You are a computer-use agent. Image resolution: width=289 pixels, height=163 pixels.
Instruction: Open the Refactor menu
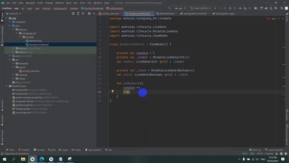[60, 3]
